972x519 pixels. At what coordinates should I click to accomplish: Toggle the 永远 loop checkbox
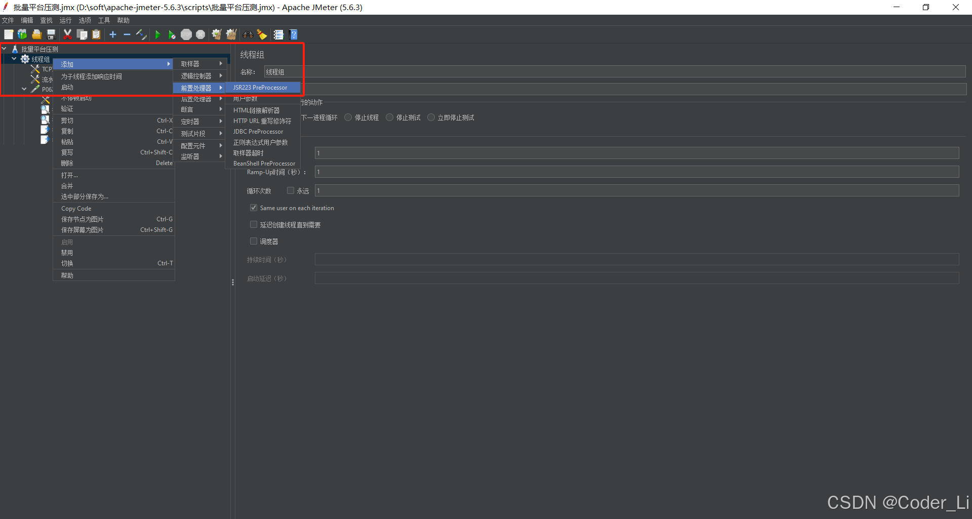(291, 191)
